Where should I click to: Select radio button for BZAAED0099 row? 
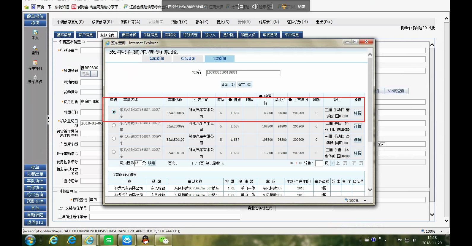click(114, 125)
